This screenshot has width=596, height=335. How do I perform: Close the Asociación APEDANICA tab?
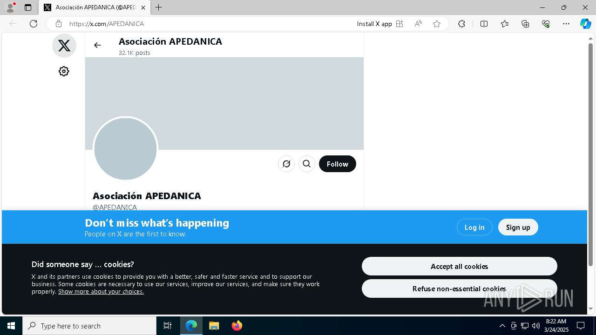[143, 7]
